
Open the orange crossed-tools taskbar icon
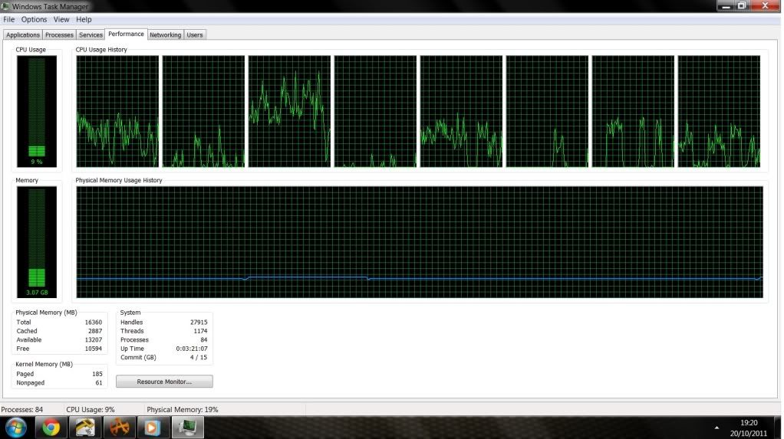tap(119, 428)
